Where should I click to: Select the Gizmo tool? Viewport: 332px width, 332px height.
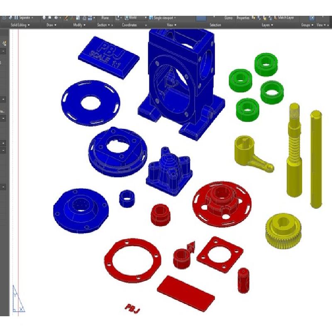(228, 18)
